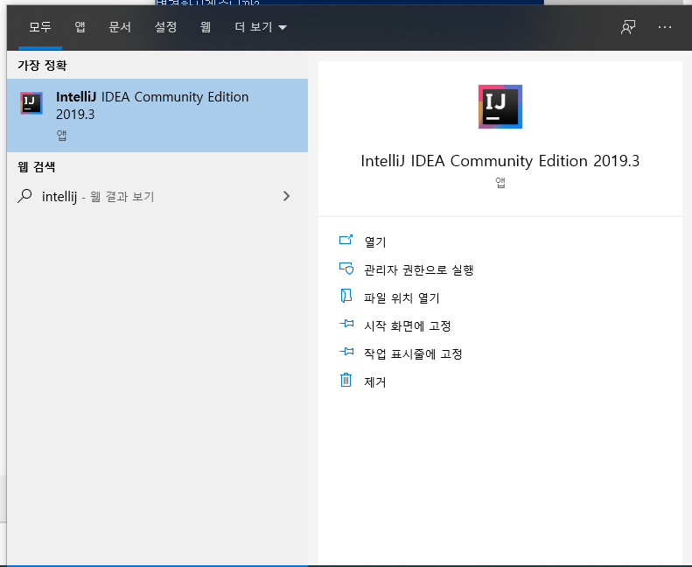The width and height of the screenshot is (692, 567).
Task: Click 제거 to uninstall
Action: [x=375, y=381]
